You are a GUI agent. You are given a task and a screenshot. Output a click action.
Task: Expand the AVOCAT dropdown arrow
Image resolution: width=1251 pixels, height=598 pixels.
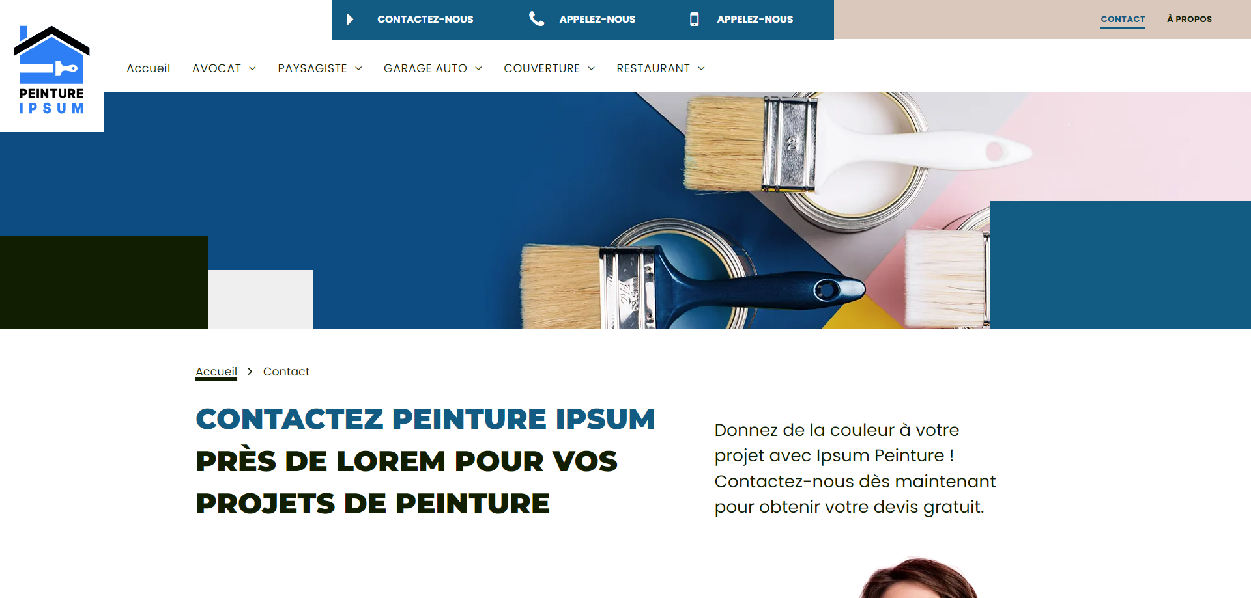coord(253,68)
